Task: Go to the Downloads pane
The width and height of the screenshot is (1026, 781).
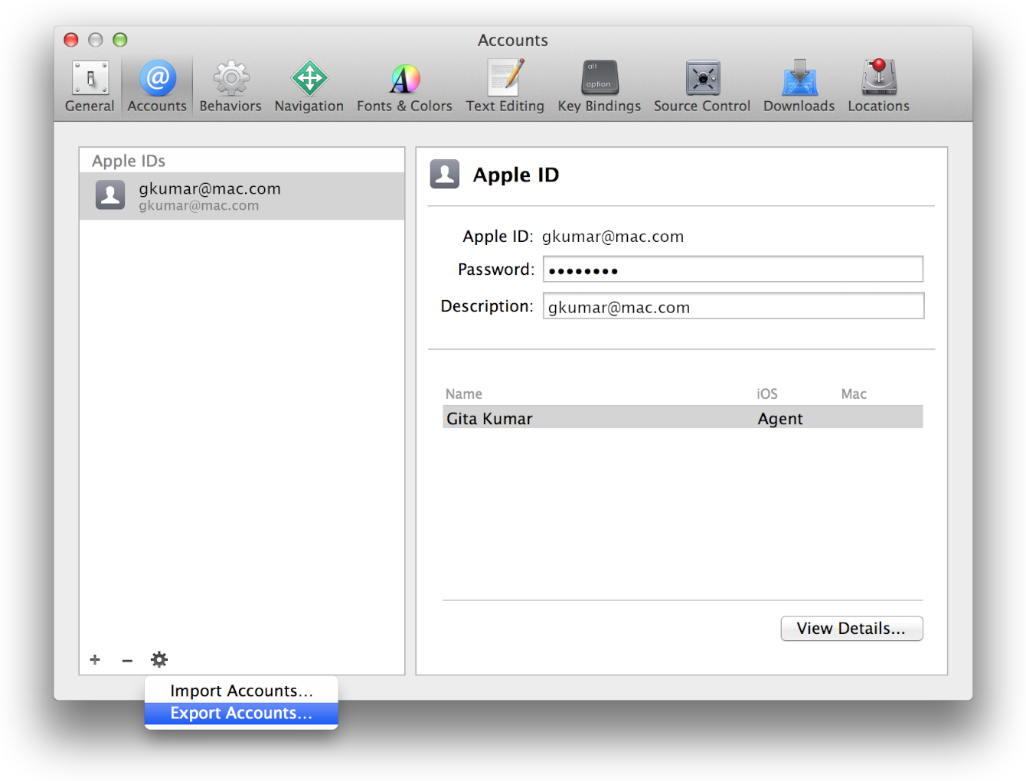Action: [x=799, y=87]
